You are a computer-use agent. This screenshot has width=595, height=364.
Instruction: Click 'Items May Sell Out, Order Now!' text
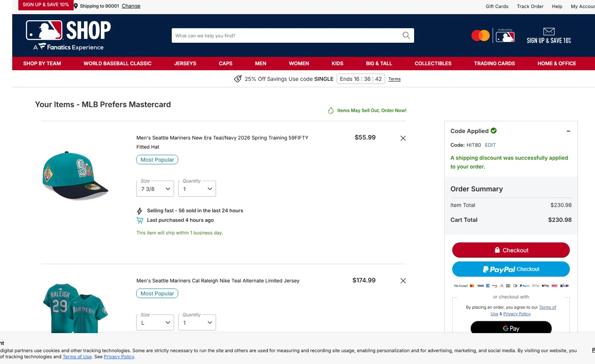pyautogui.click(x=372, y=111)
